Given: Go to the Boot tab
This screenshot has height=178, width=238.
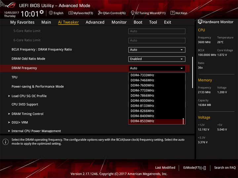Looking at the screenshot, I should 138,22.
